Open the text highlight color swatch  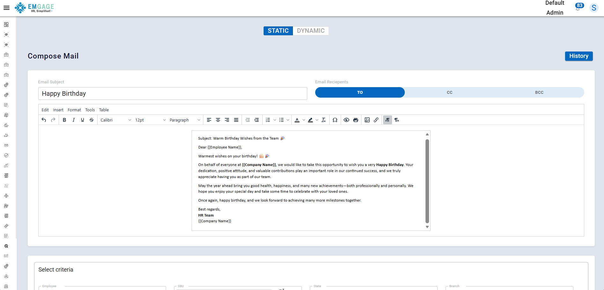pyautogui.click(x=310, y=120)
